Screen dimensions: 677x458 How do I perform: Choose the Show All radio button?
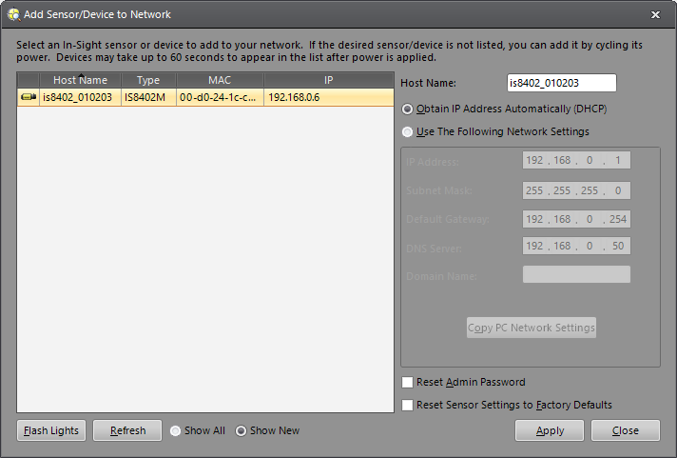pos(176,430)
